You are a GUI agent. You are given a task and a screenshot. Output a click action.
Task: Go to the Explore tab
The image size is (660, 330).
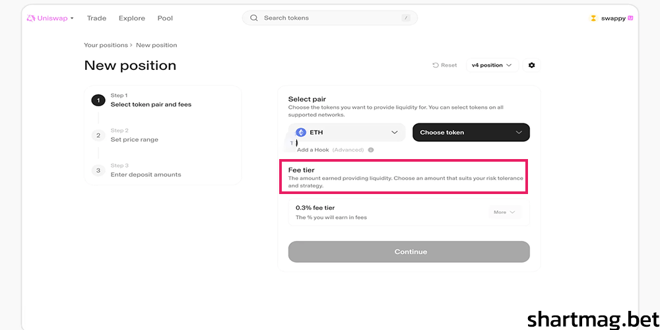[x=132, y=18]
